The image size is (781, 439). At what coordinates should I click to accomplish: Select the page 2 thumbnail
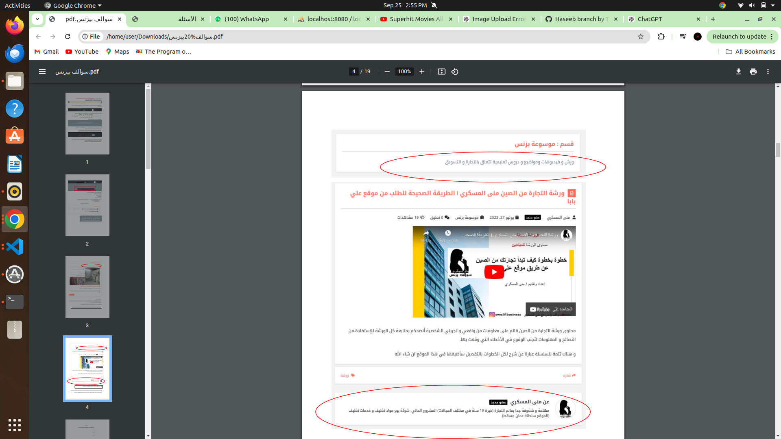click(87, 205)
